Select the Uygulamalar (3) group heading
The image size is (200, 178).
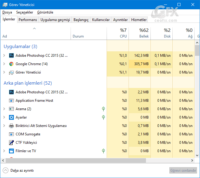(x=20, y=47)
